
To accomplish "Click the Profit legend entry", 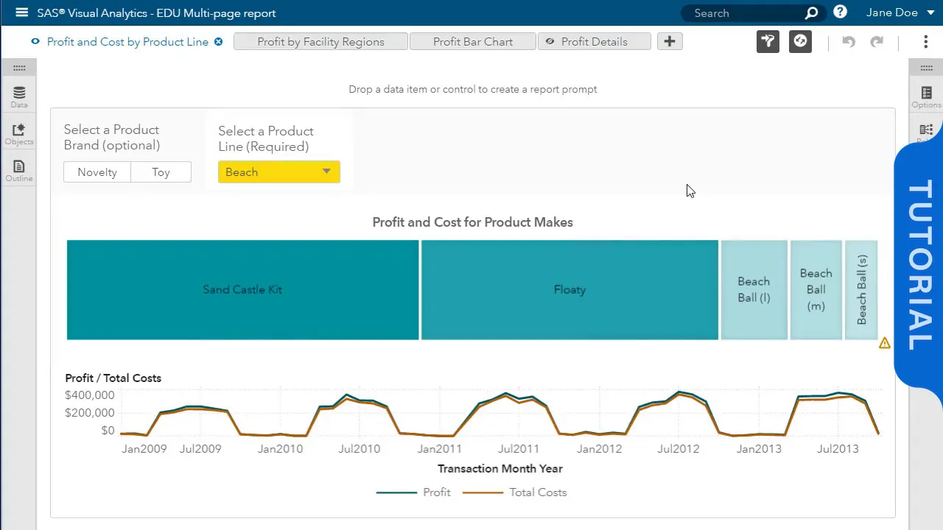I will tap(413, 492).
